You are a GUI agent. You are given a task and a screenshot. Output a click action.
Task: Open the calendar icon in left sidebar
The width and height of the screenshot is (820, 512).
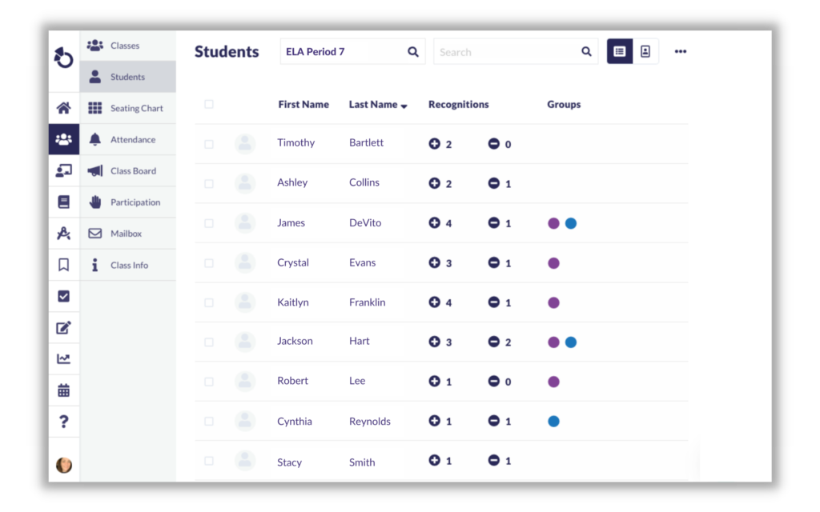pyautogui.click(x=63, y=390)
